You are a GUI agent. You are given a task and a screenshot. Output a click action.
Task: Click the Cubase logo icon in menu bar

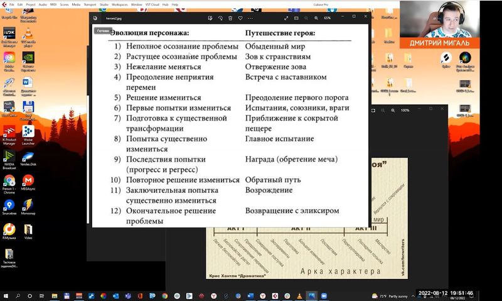4,4
